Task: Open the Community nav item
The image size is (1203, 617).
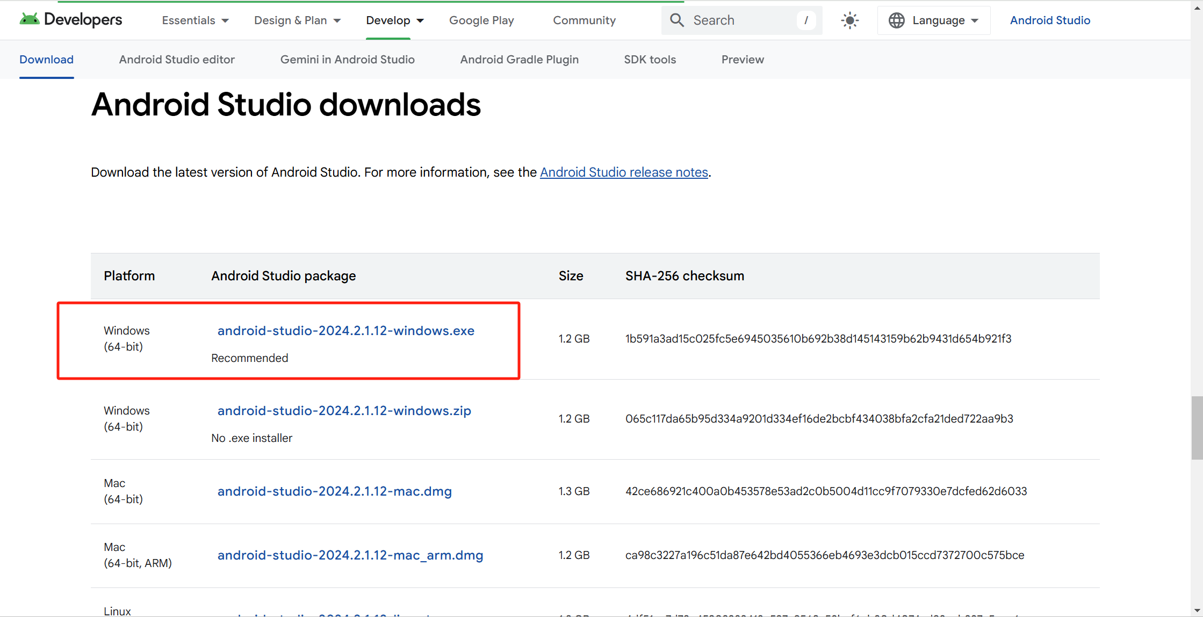Action: pyautogui.click(x=584, y=20)
